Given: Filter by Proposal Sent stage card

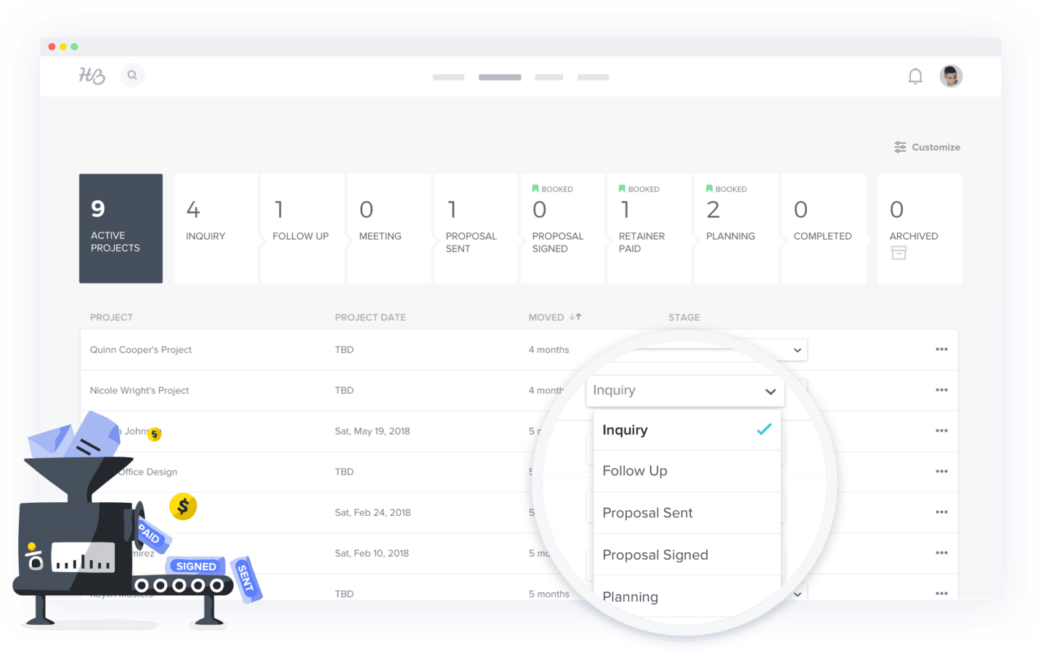Looking at the screenshot, I should [476, 228].
